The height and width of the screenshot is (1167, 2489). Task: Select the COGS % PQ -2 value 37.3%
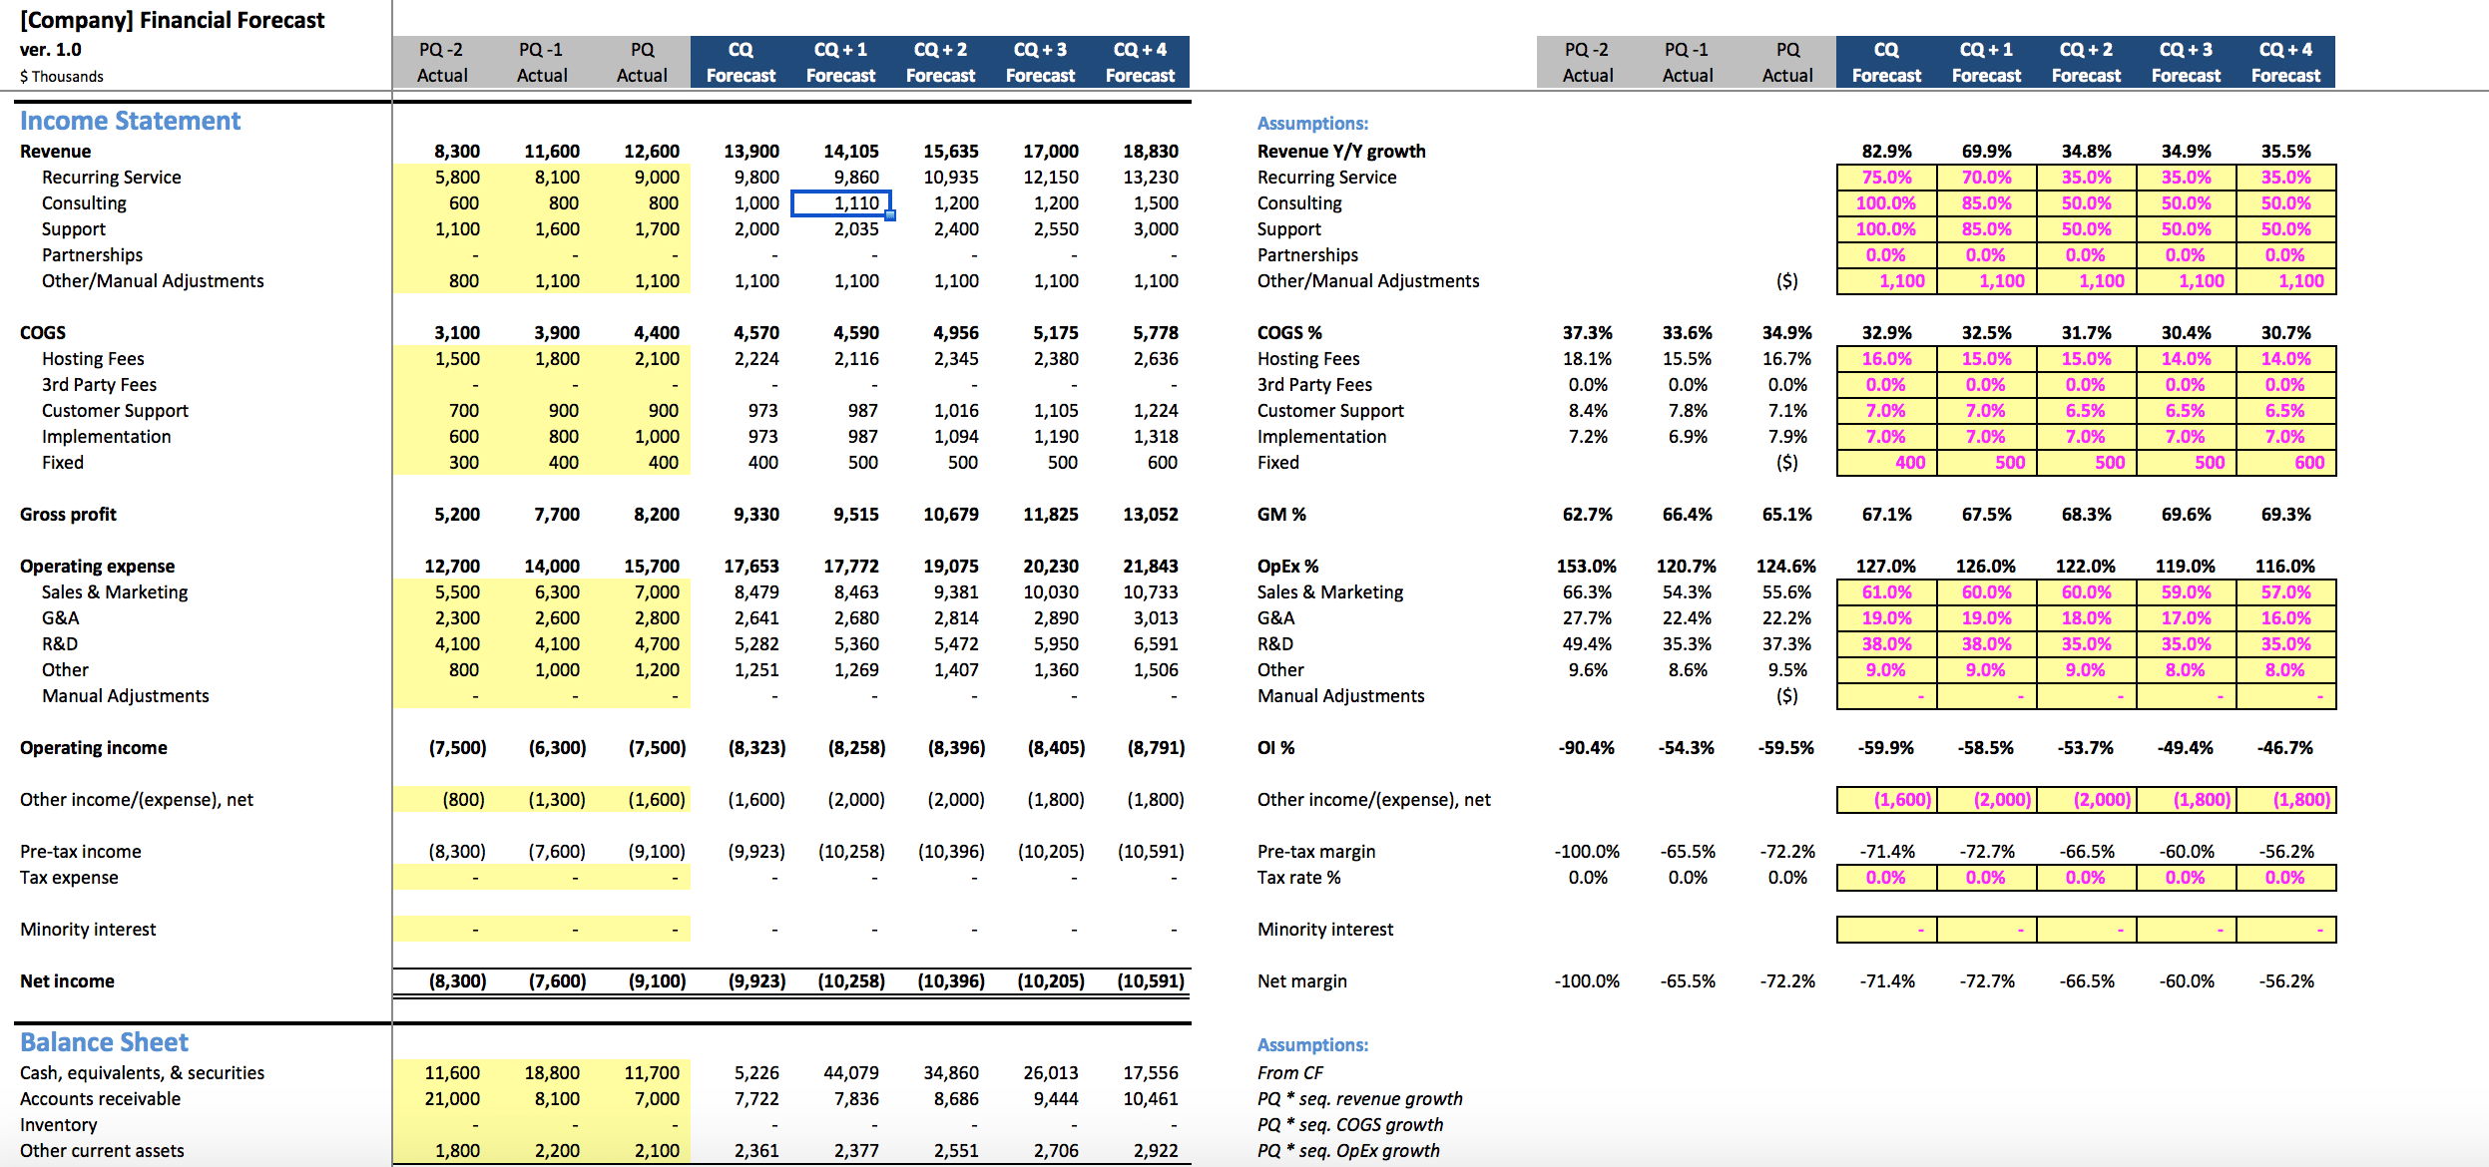1587,333
